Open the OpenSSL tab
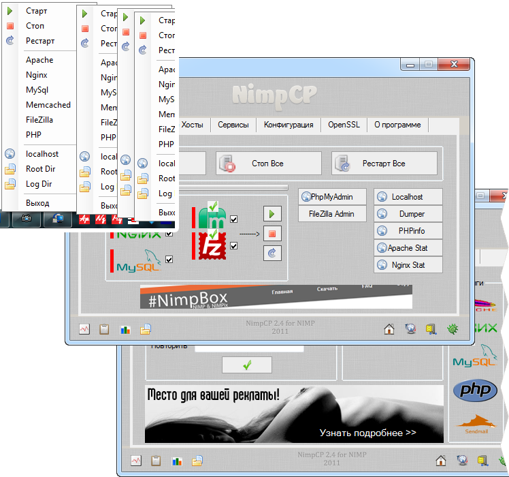The height and width of the screenshot is (477, 509). point(344,125)
